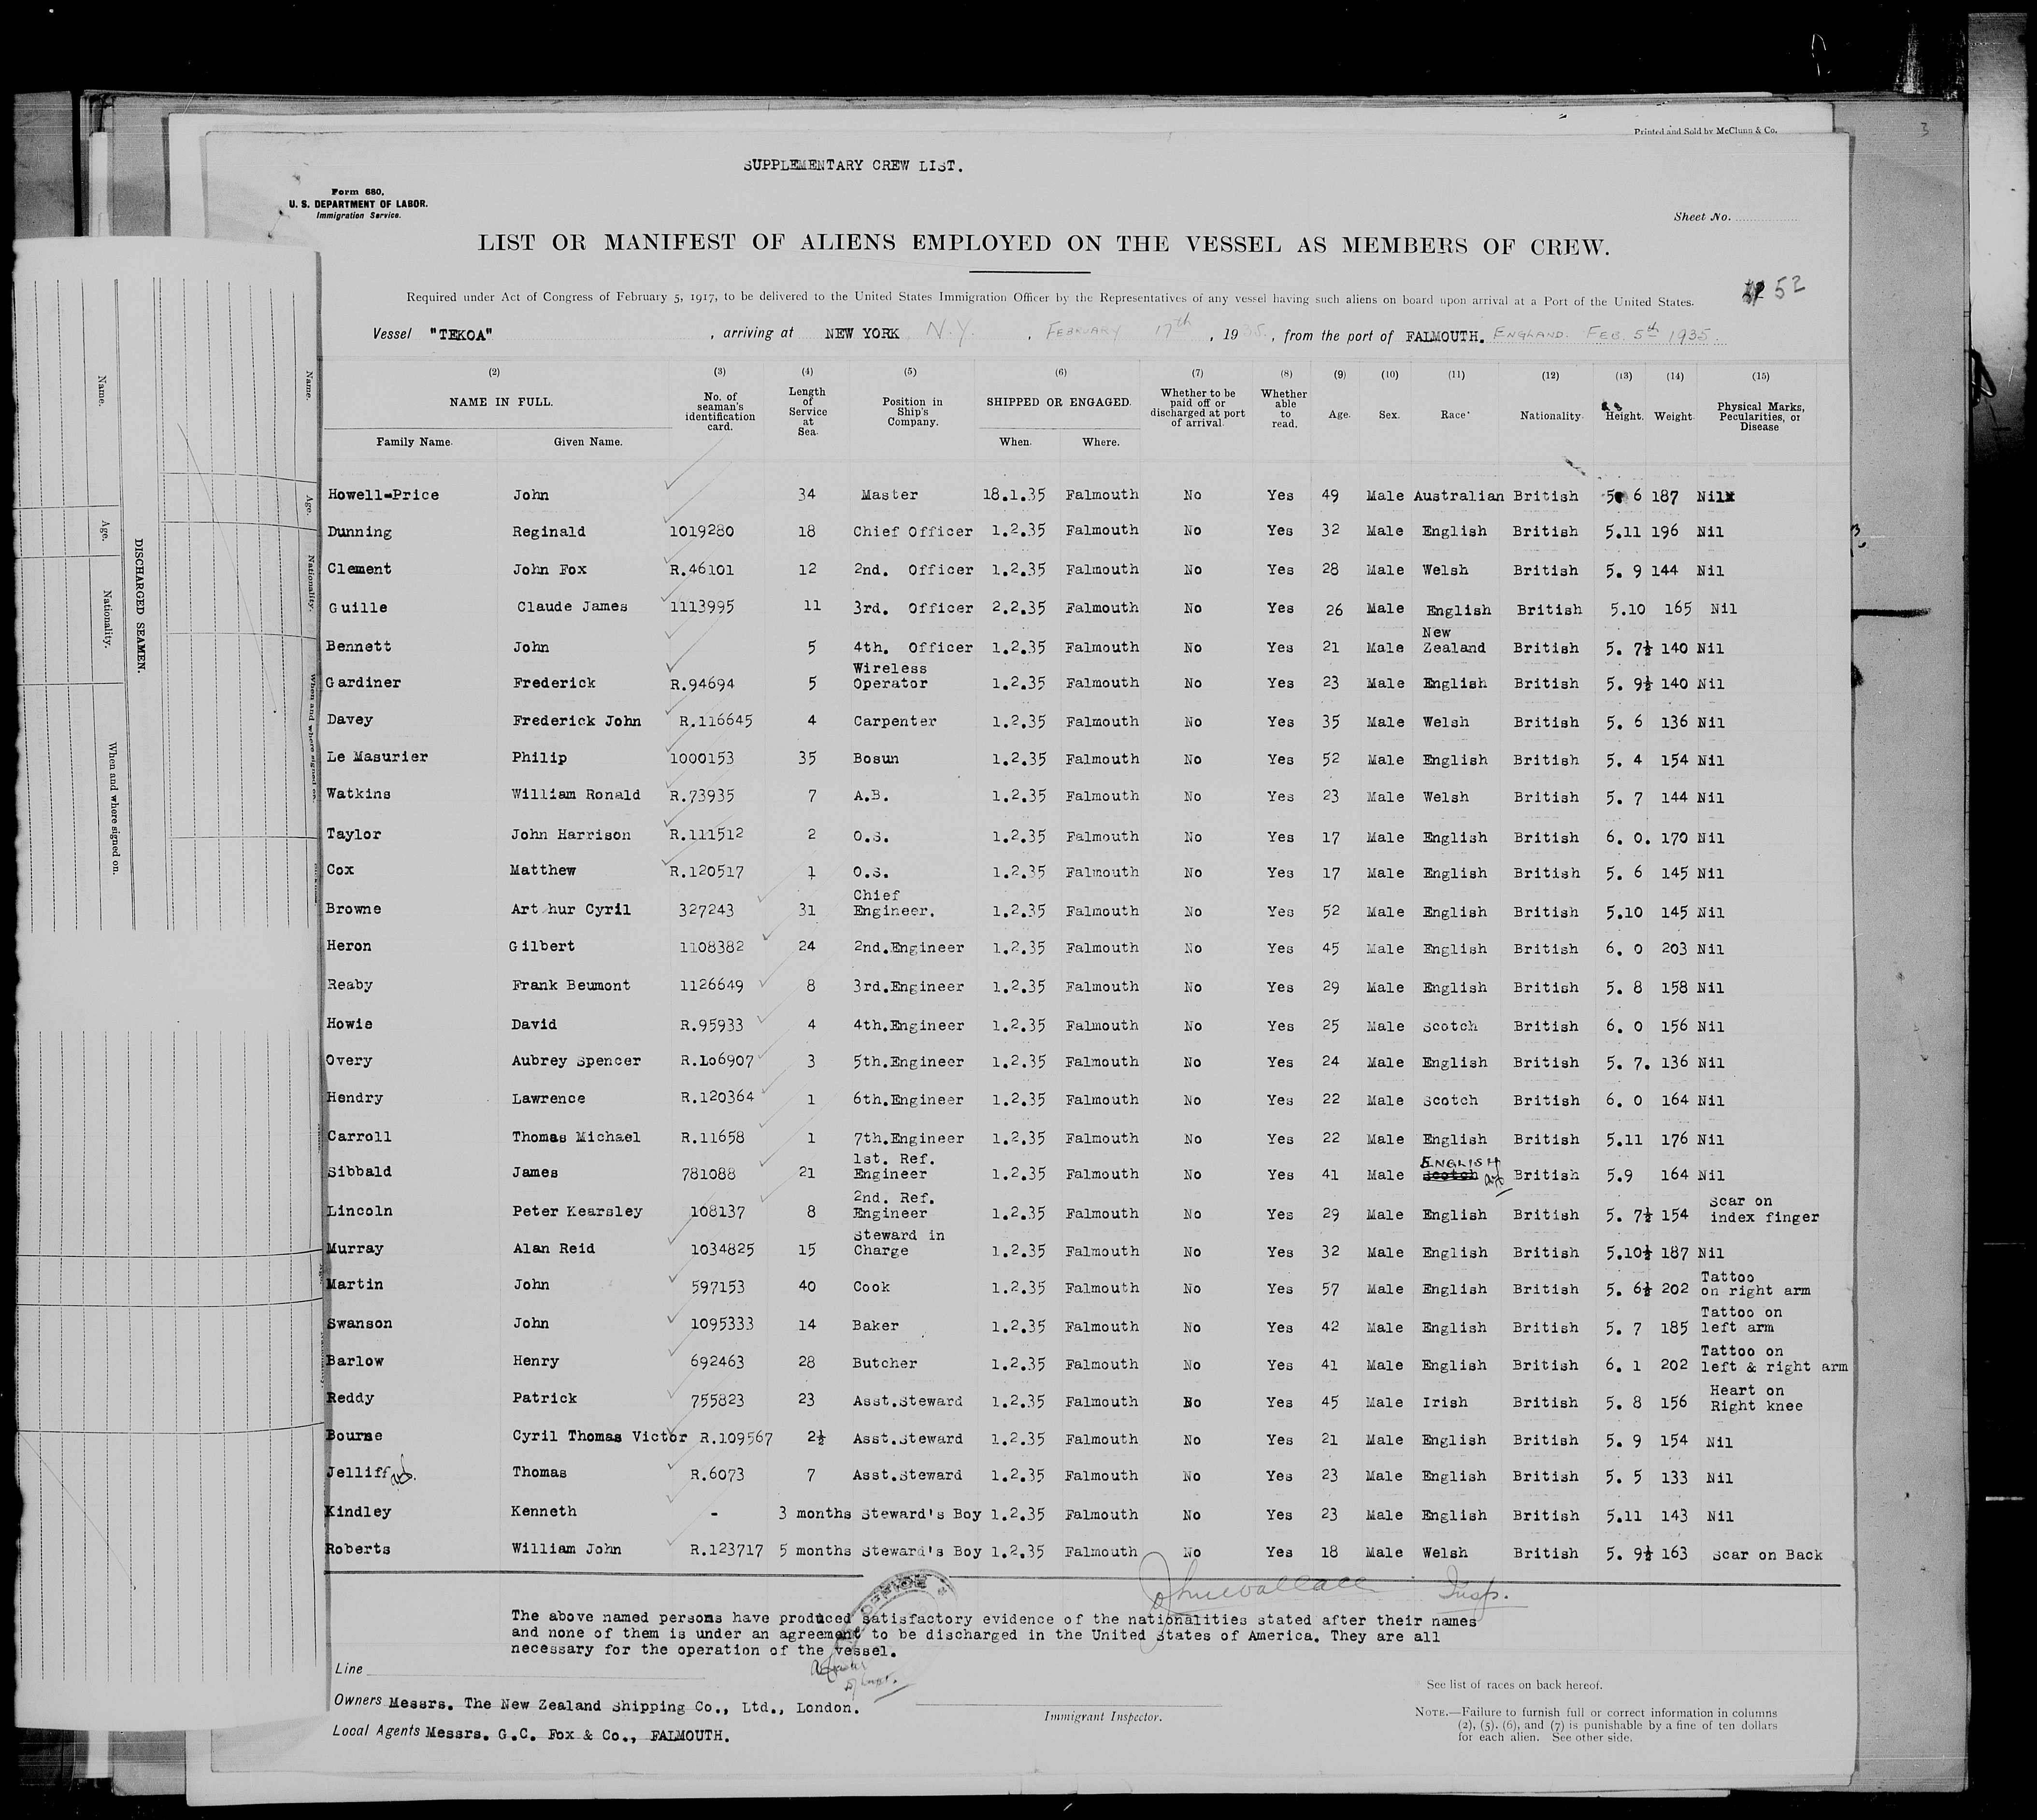
Task: Click the column header "SHIPPED OR ENGAGED"
Action: [x=1059, y=402]
